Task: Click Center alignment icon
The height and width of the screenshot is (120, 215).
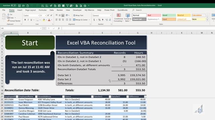Action: click(x=60, y=20)
